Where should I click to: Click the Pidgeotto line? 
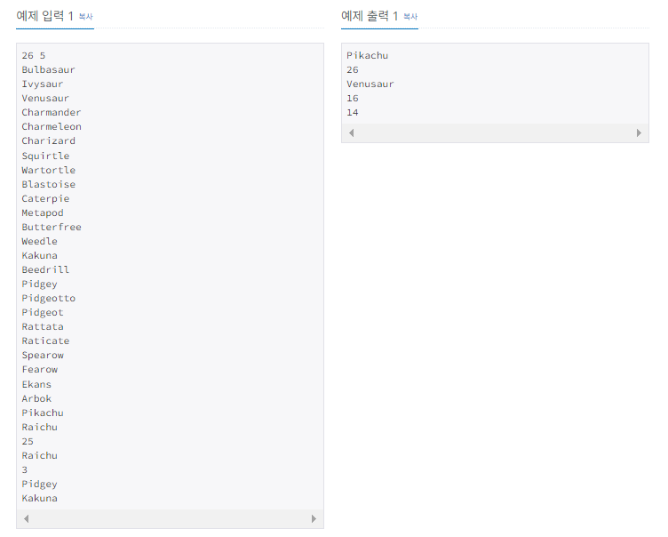(49, 298)
